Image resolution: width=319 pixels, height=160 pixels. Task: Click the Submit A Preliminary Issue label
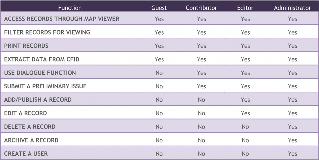coord(45,86)
